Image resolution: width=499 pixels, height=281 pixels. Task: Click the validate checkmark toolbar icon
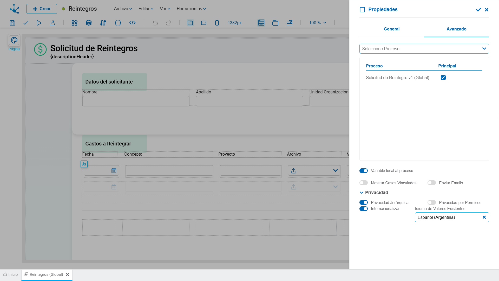tap(25, 23)
